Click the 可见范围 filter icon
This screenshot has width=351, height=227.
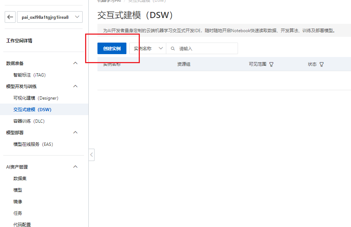271,64
